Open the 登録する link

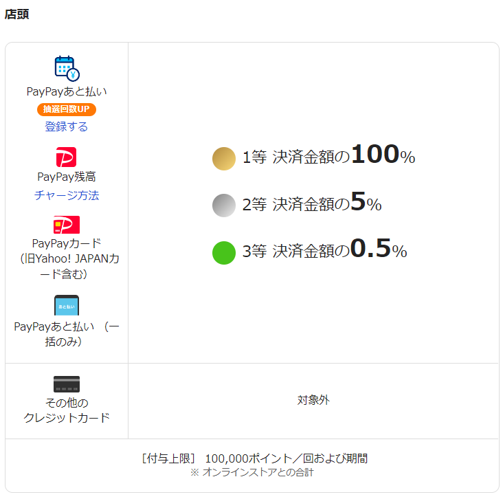click(67, 126)
